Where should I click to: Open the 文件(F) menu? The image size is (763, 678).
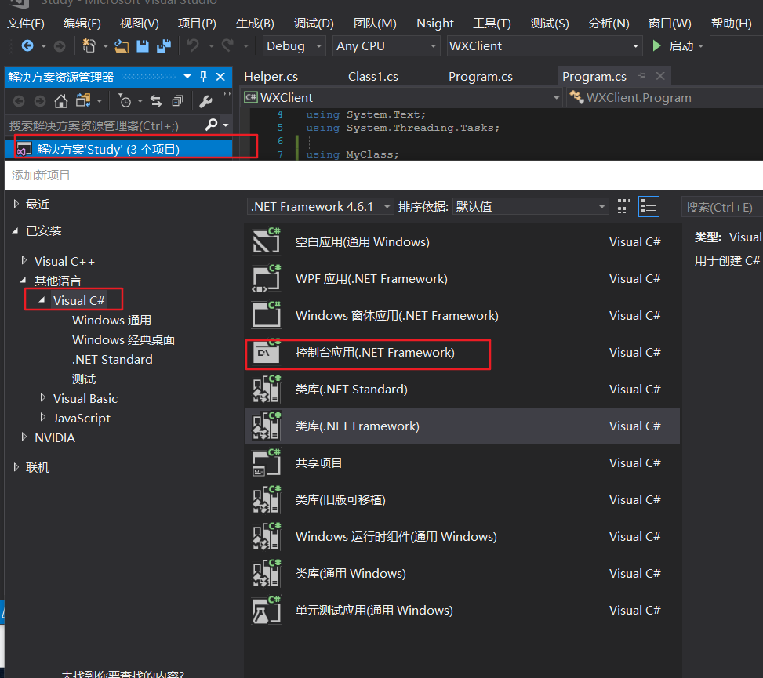26,24
